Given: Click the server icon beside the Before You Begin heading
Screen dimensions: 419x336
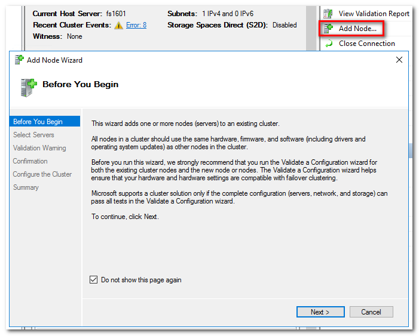Looking at the screenshot, I should [x=28, y=88].
